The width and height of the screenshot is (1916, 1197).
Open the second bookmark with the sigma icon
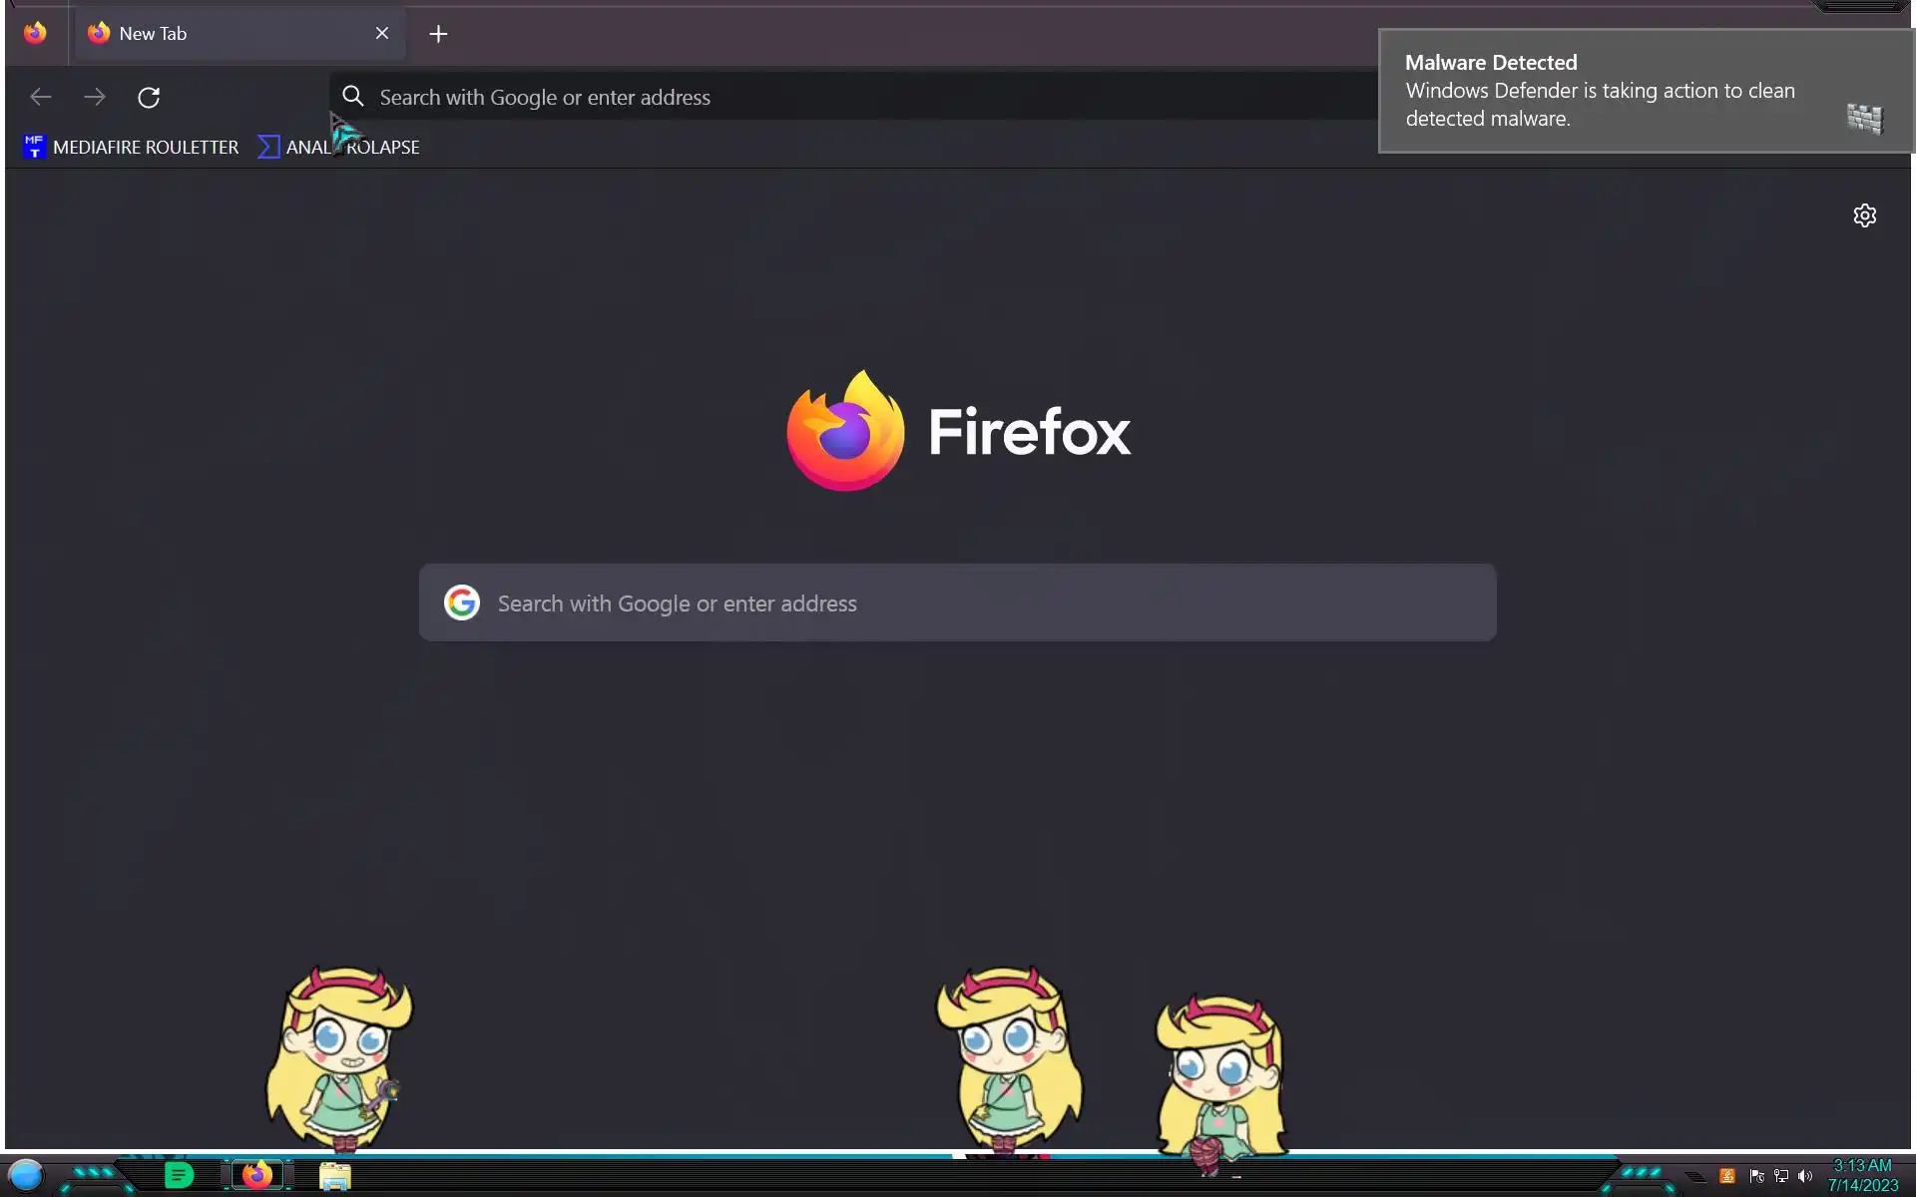(x=339, y=147)
